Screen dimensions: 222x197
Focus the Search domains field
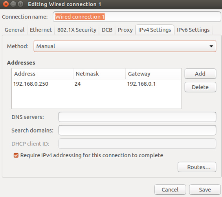point(138,130)
